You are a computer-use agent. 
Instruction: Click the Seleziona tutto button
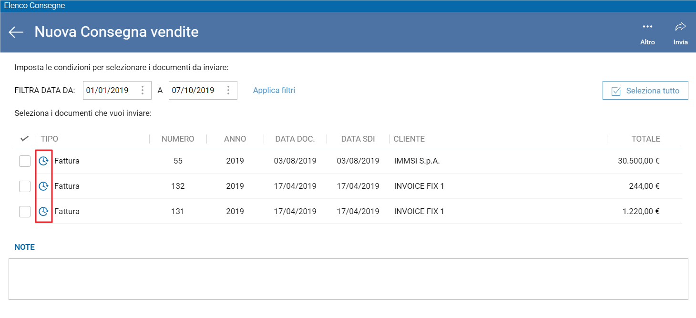pyautogui.click(x=645, y=91)
